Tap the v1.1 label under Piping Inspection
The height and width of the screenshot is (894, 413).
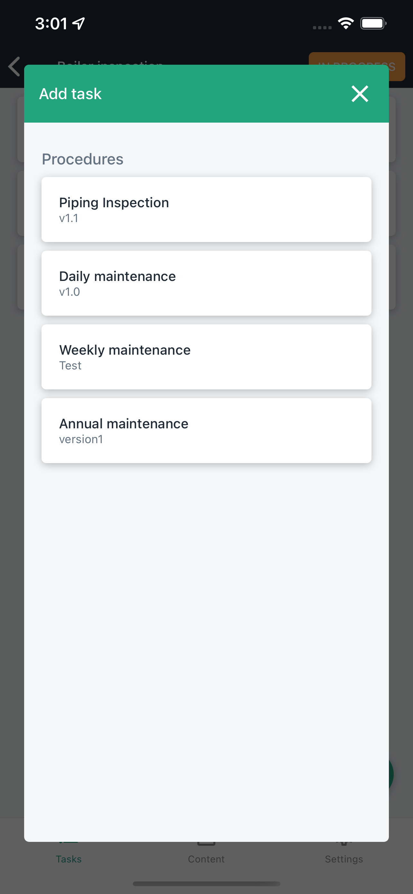[x=69, y=218]
